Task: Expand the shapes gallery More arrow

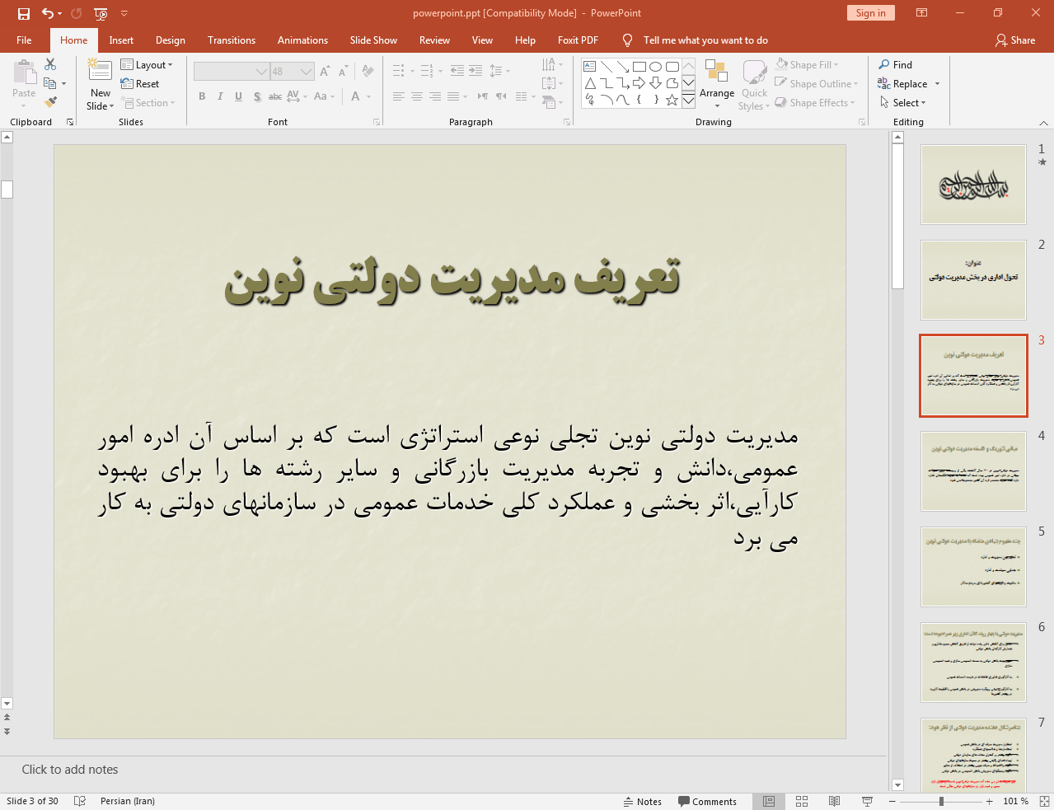Action: click(688, 100)
